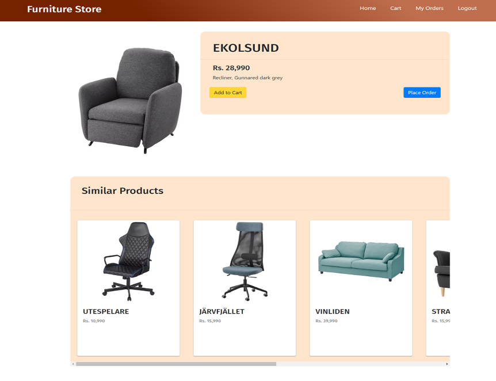Click the Logout link
496x381 pixels.
coord(467,8)
